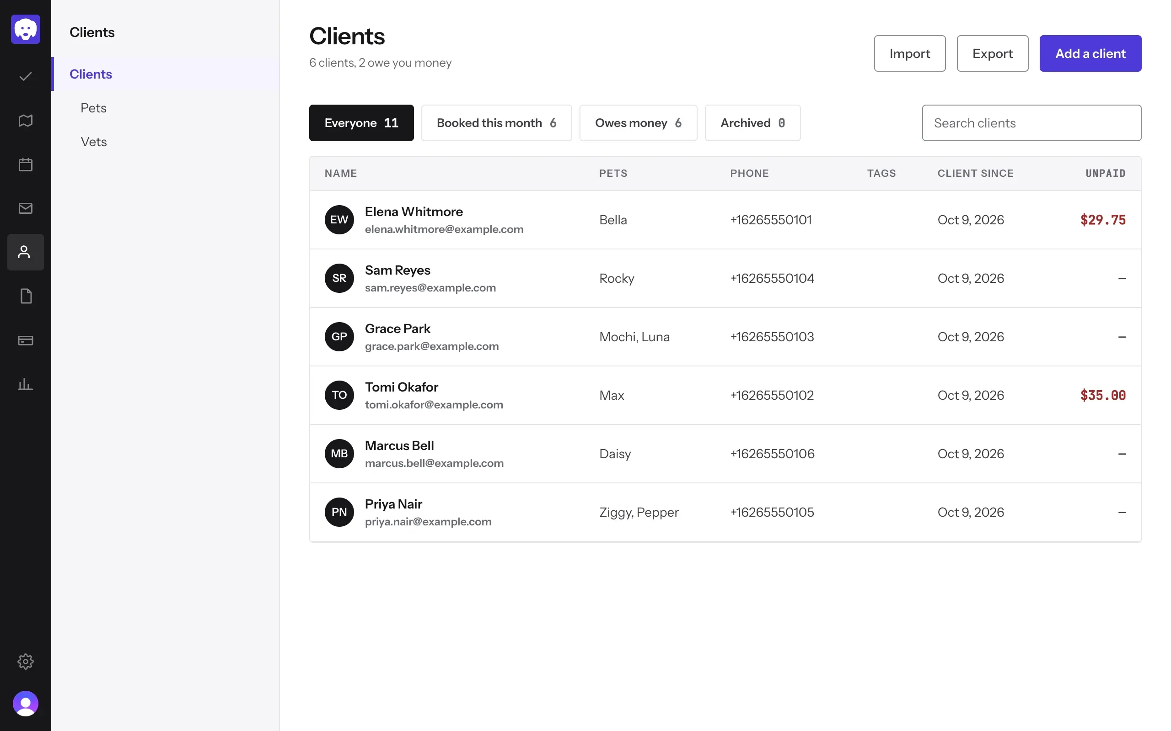
Task: Click the user profile avatar
Action: click(x=26, y=704)
